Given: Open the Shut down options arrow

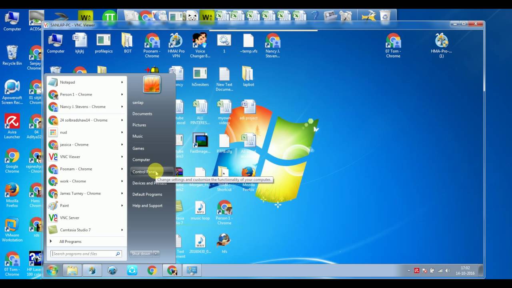Looking at the screenshot, I should 156,254.
